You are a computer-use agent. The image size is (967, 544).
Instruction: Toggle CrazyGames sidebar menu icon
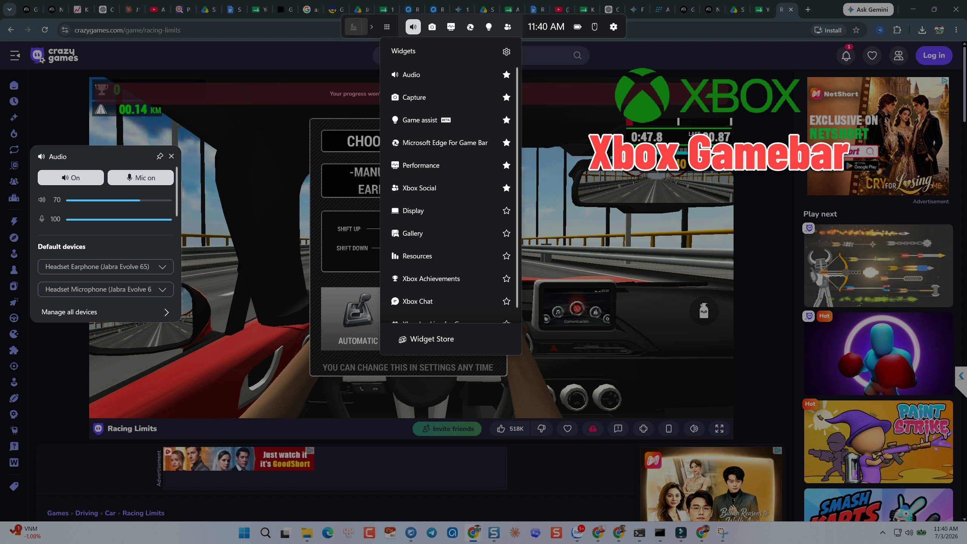click(x=15, y=56)
